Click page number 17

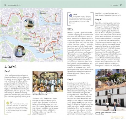click(121, 5)
